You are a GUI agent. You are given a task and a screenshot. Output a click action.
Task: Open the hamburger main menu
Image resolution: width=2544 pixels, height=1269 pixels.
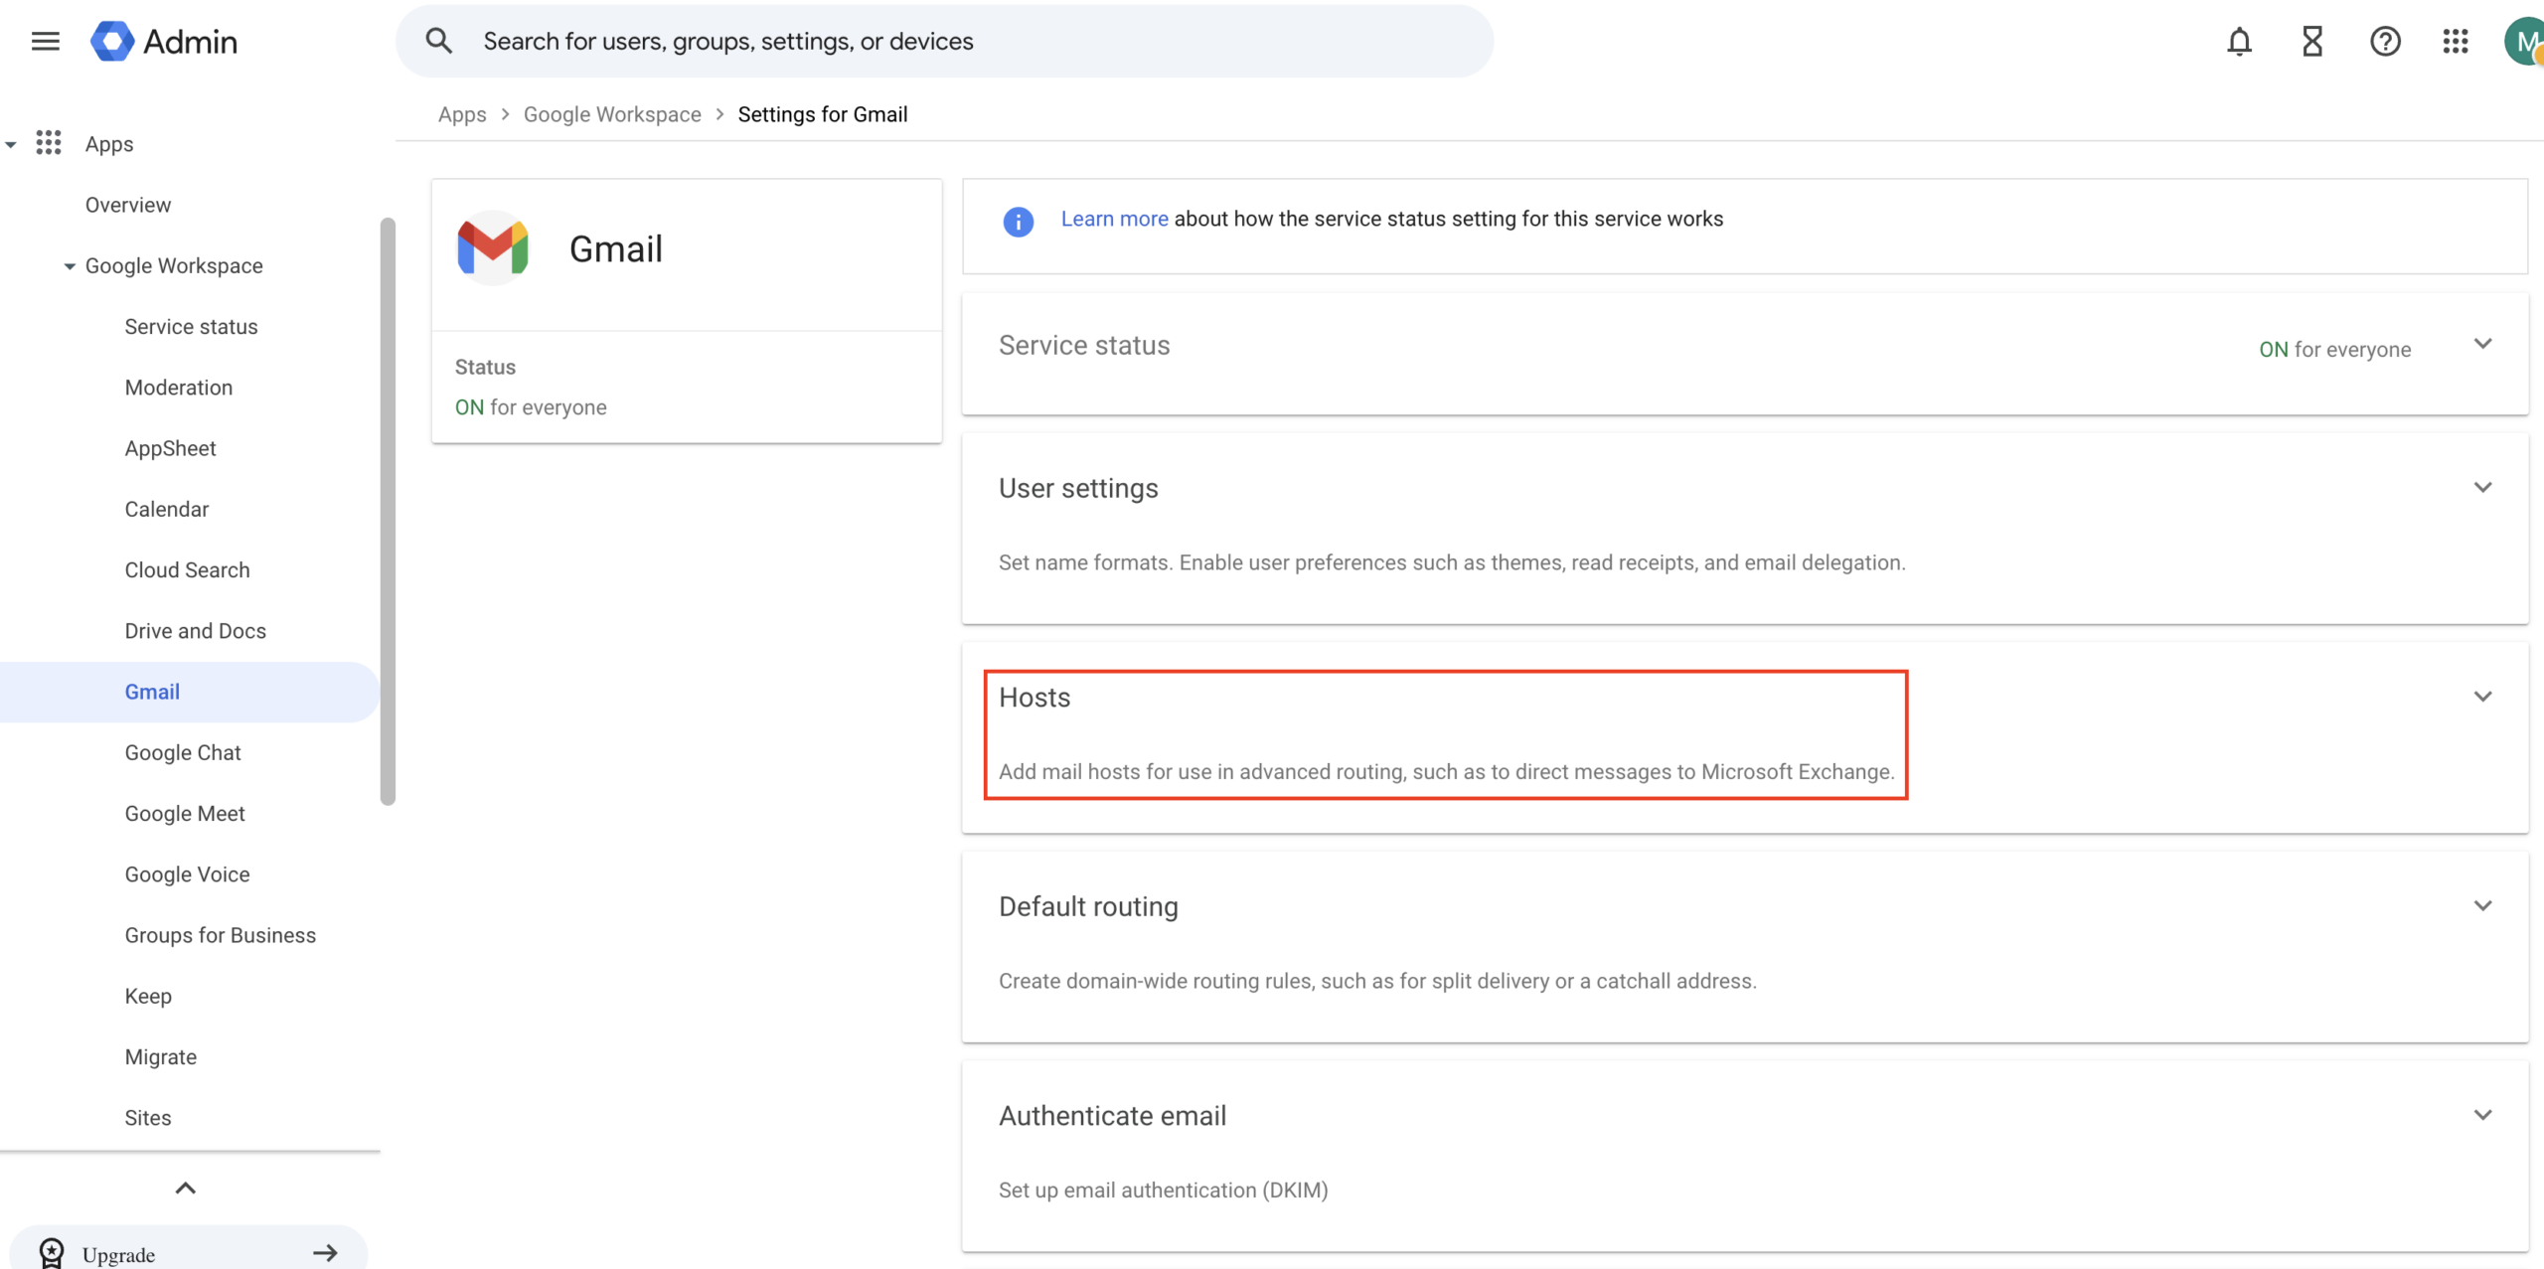(46, 41)
